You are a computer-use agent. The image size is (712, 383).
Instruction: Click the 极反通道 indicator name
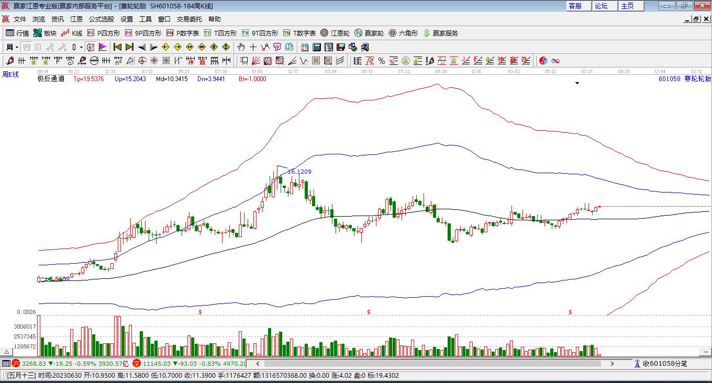[51, 79]
